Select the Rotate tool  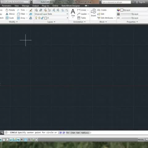(10, 10)
